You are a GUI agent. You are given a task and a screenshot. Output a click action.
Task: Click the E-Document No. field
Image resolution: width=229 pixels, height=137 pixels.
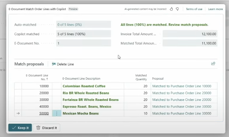point(84,43)
